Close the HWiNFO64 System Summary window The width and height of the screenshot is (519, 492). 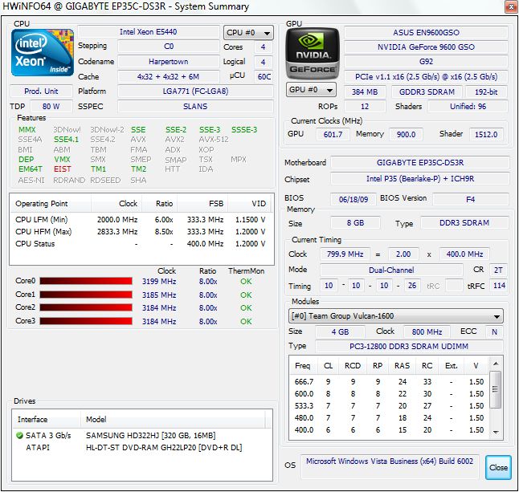pyautogui.click(x=511, y=6)
